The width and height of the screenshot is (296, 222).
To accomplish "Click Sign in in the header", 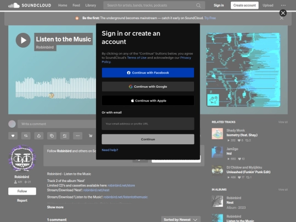I will pyautogui.click(x=219, y=5).
